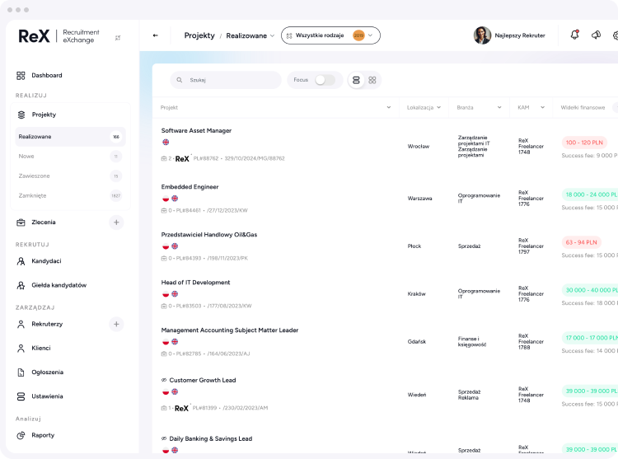The width and height of the screenshot is (618, 459).
Task: Click the Szukaj search field
Action: 226,80
